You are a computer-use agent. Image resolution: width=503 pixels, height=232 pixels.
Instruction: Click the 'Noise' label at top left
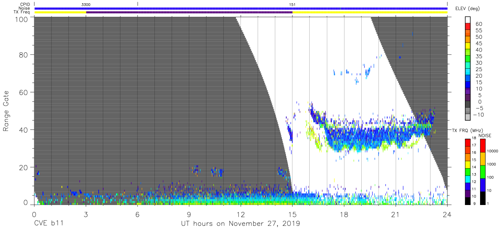tap(25, 8)
